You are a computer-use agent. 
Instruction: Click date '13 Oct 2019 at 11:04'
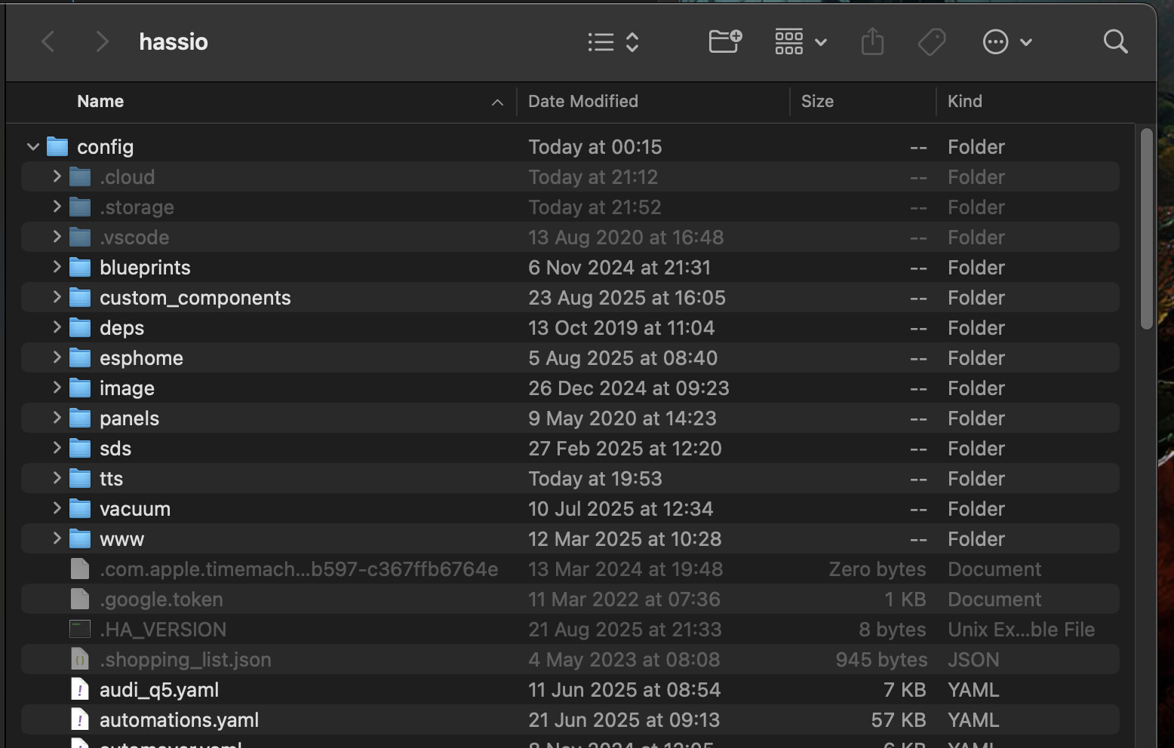point(622,328)
